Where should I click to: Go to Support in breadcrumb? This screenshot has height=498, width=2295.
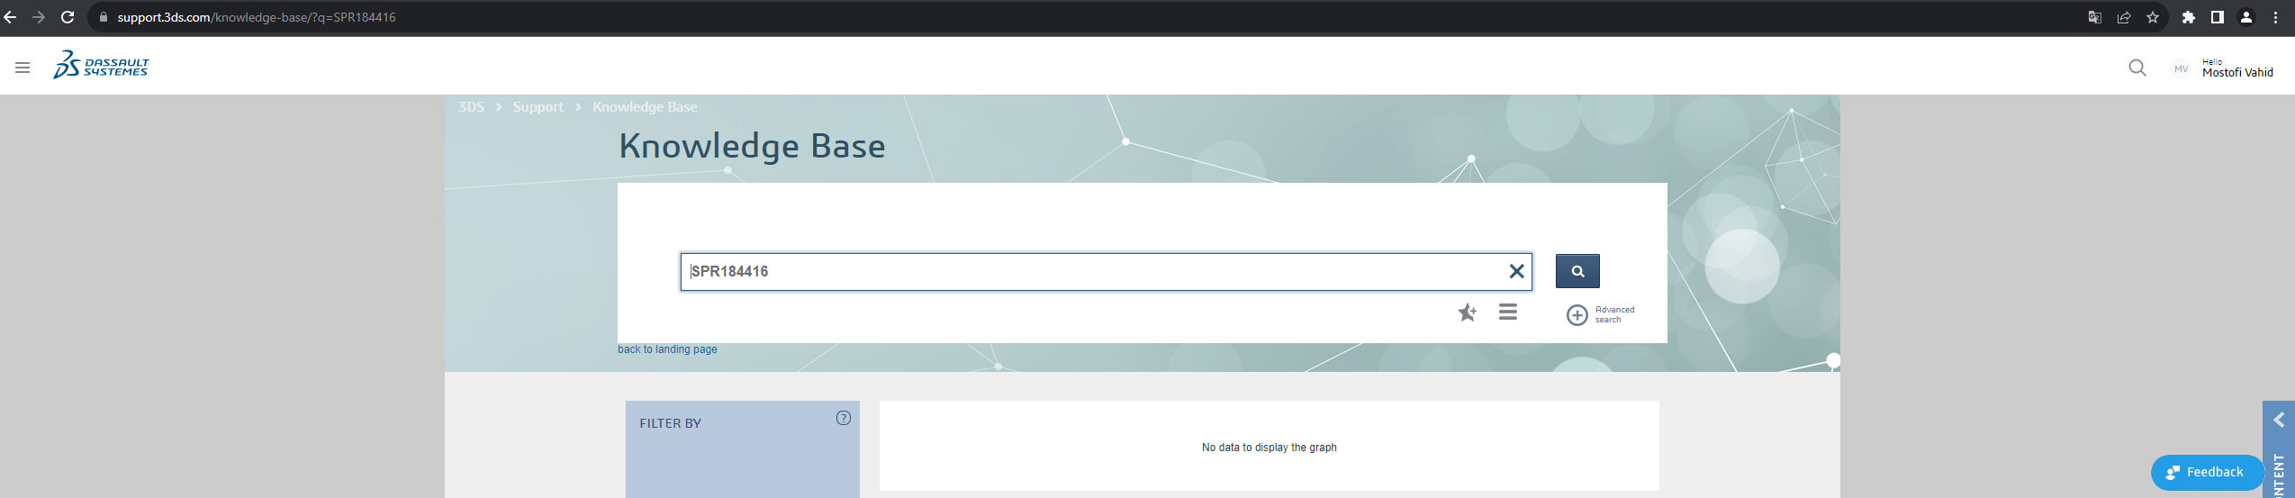(x=538, y=107)
